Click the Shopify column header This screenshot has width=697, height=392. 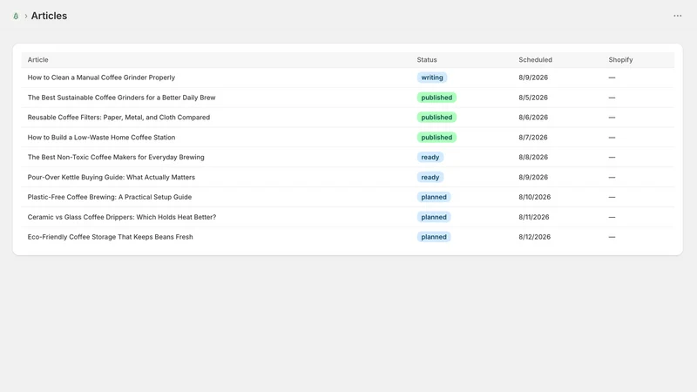(x=620, y=59)
